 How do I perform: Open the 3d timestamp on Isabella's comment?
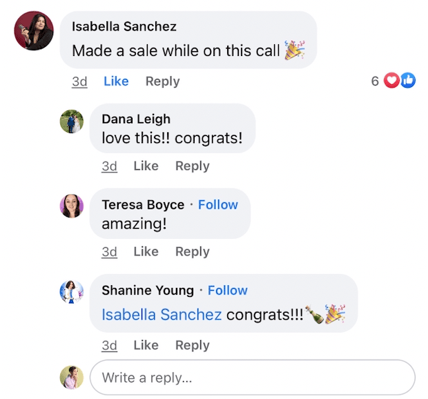pos(79,81)
